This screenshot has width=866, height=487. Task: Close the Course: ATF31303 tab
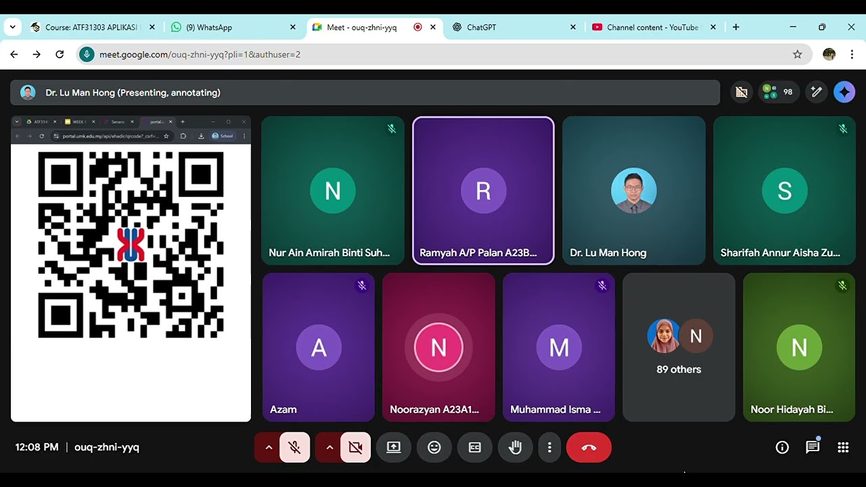152,27
